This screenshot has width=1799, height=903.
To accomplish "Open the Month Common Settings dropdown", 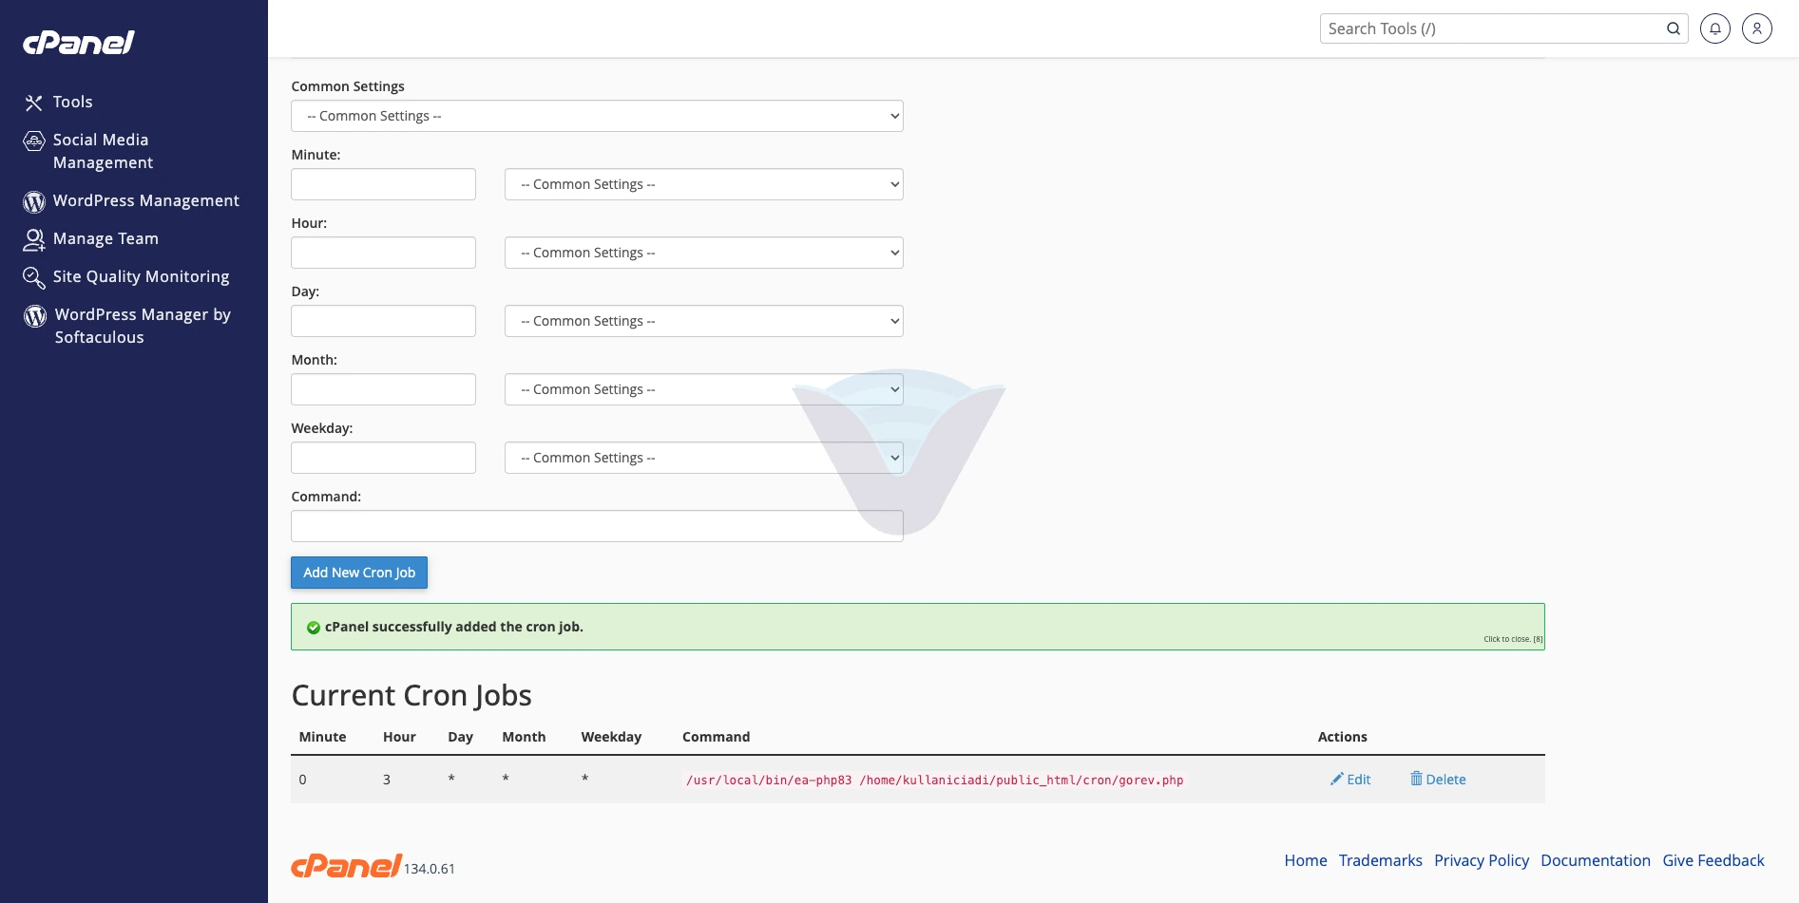I will pyautogui.click(x=703, y=389).
